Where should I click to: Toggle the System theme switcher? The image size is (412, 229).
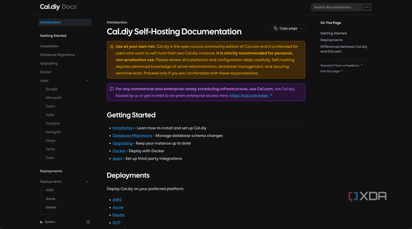pos(47,222)
